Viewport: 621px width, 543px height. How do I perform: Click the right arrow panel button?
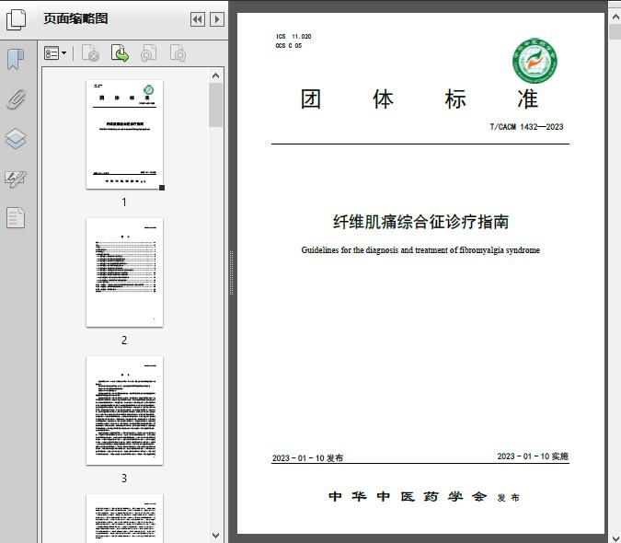click(x=216, y=19)
